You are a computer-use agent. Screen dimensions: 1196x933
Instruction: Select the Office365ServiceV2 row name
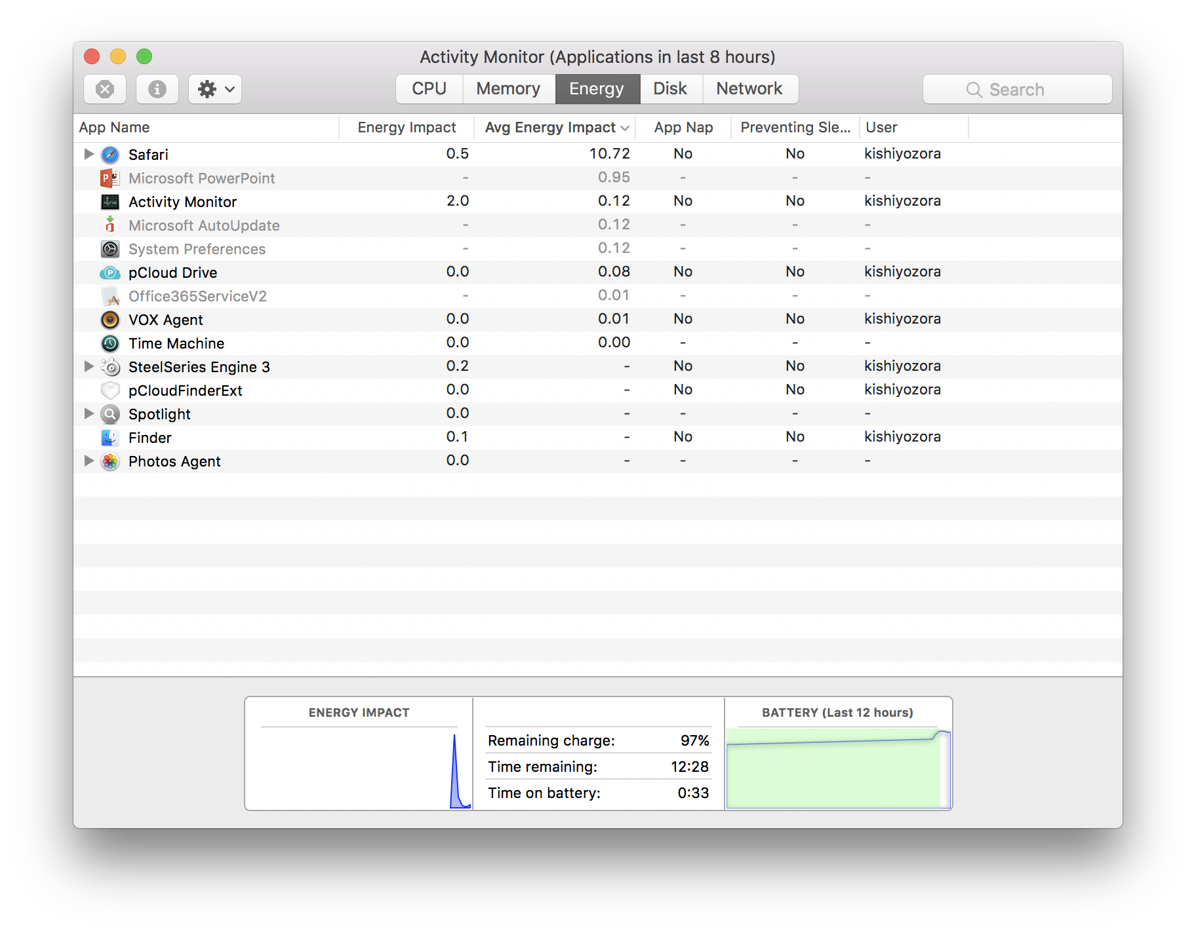(197, 296)
